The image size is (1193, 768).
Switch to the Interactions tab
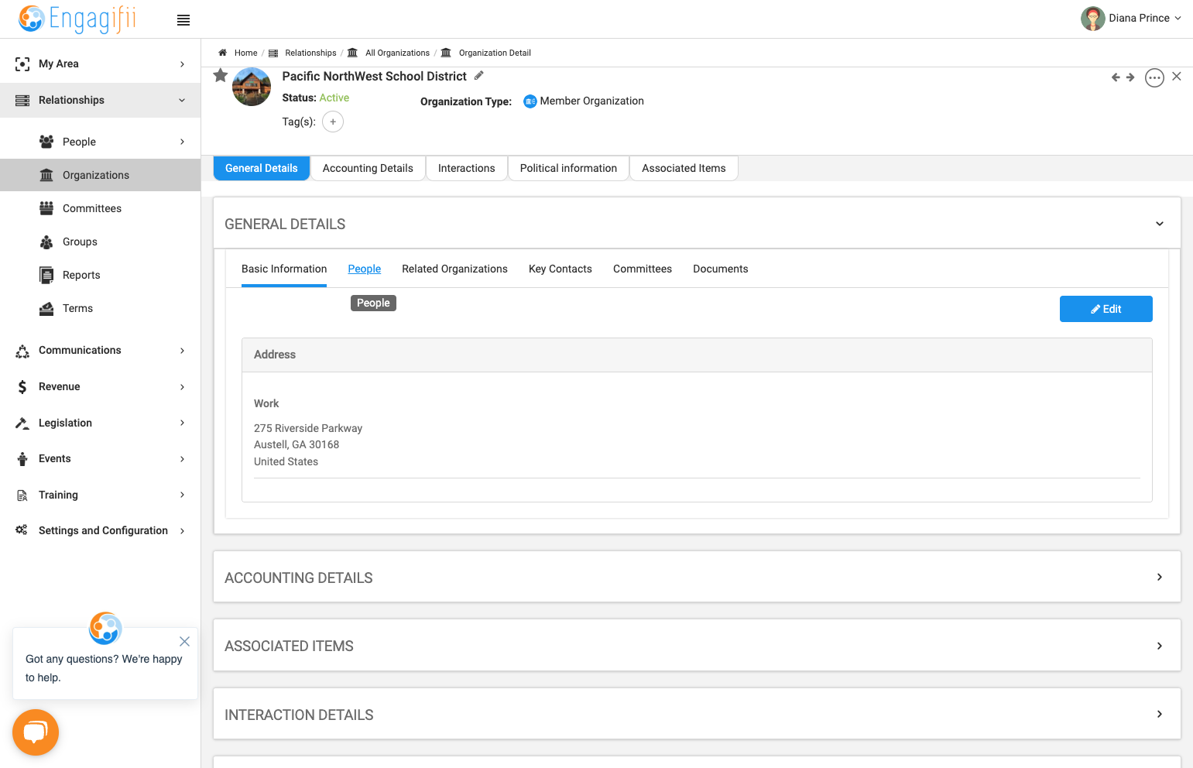(466, 168)
